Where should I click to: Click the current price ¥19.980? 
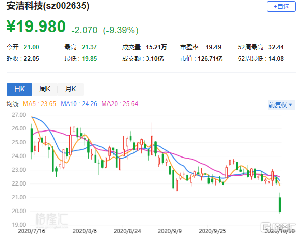(x=36, y=27)
